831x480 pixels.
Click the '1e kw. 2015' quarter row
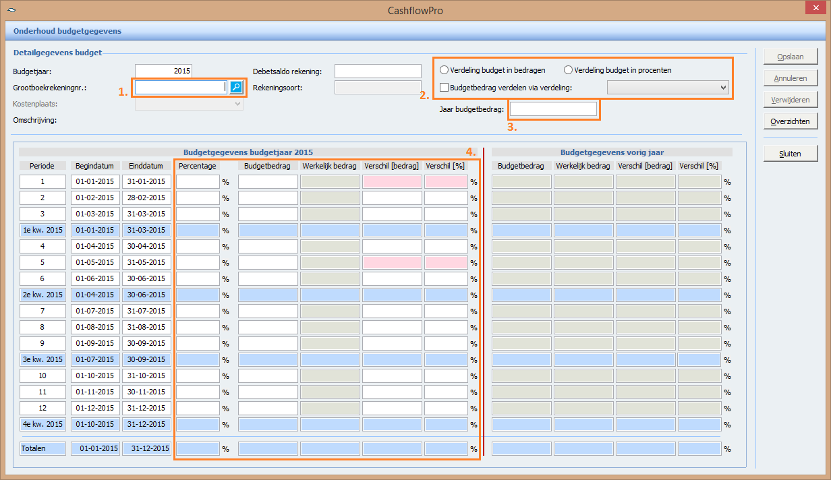tap(42, 230)
